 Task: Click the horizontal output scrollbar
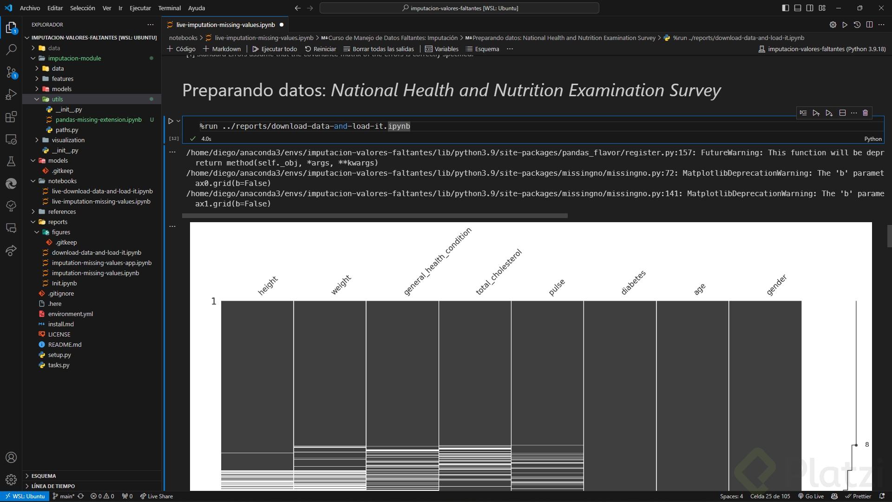(x=374, y=216)
